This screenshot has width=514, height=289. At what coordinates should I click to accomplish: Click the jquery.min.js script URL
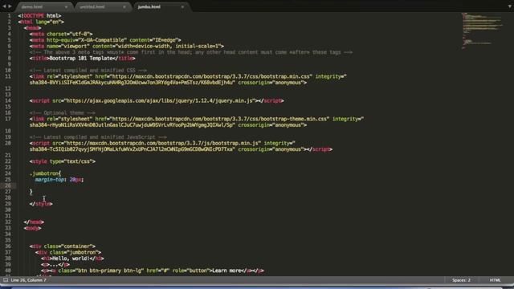(159, 100)
